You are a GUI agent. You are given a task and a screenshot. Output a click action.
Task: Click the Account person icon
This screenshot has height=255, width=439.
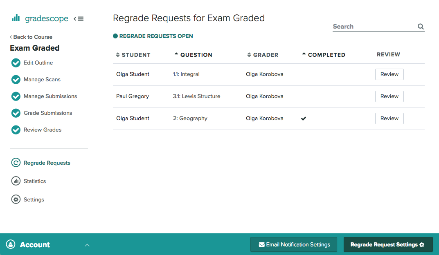10,244
